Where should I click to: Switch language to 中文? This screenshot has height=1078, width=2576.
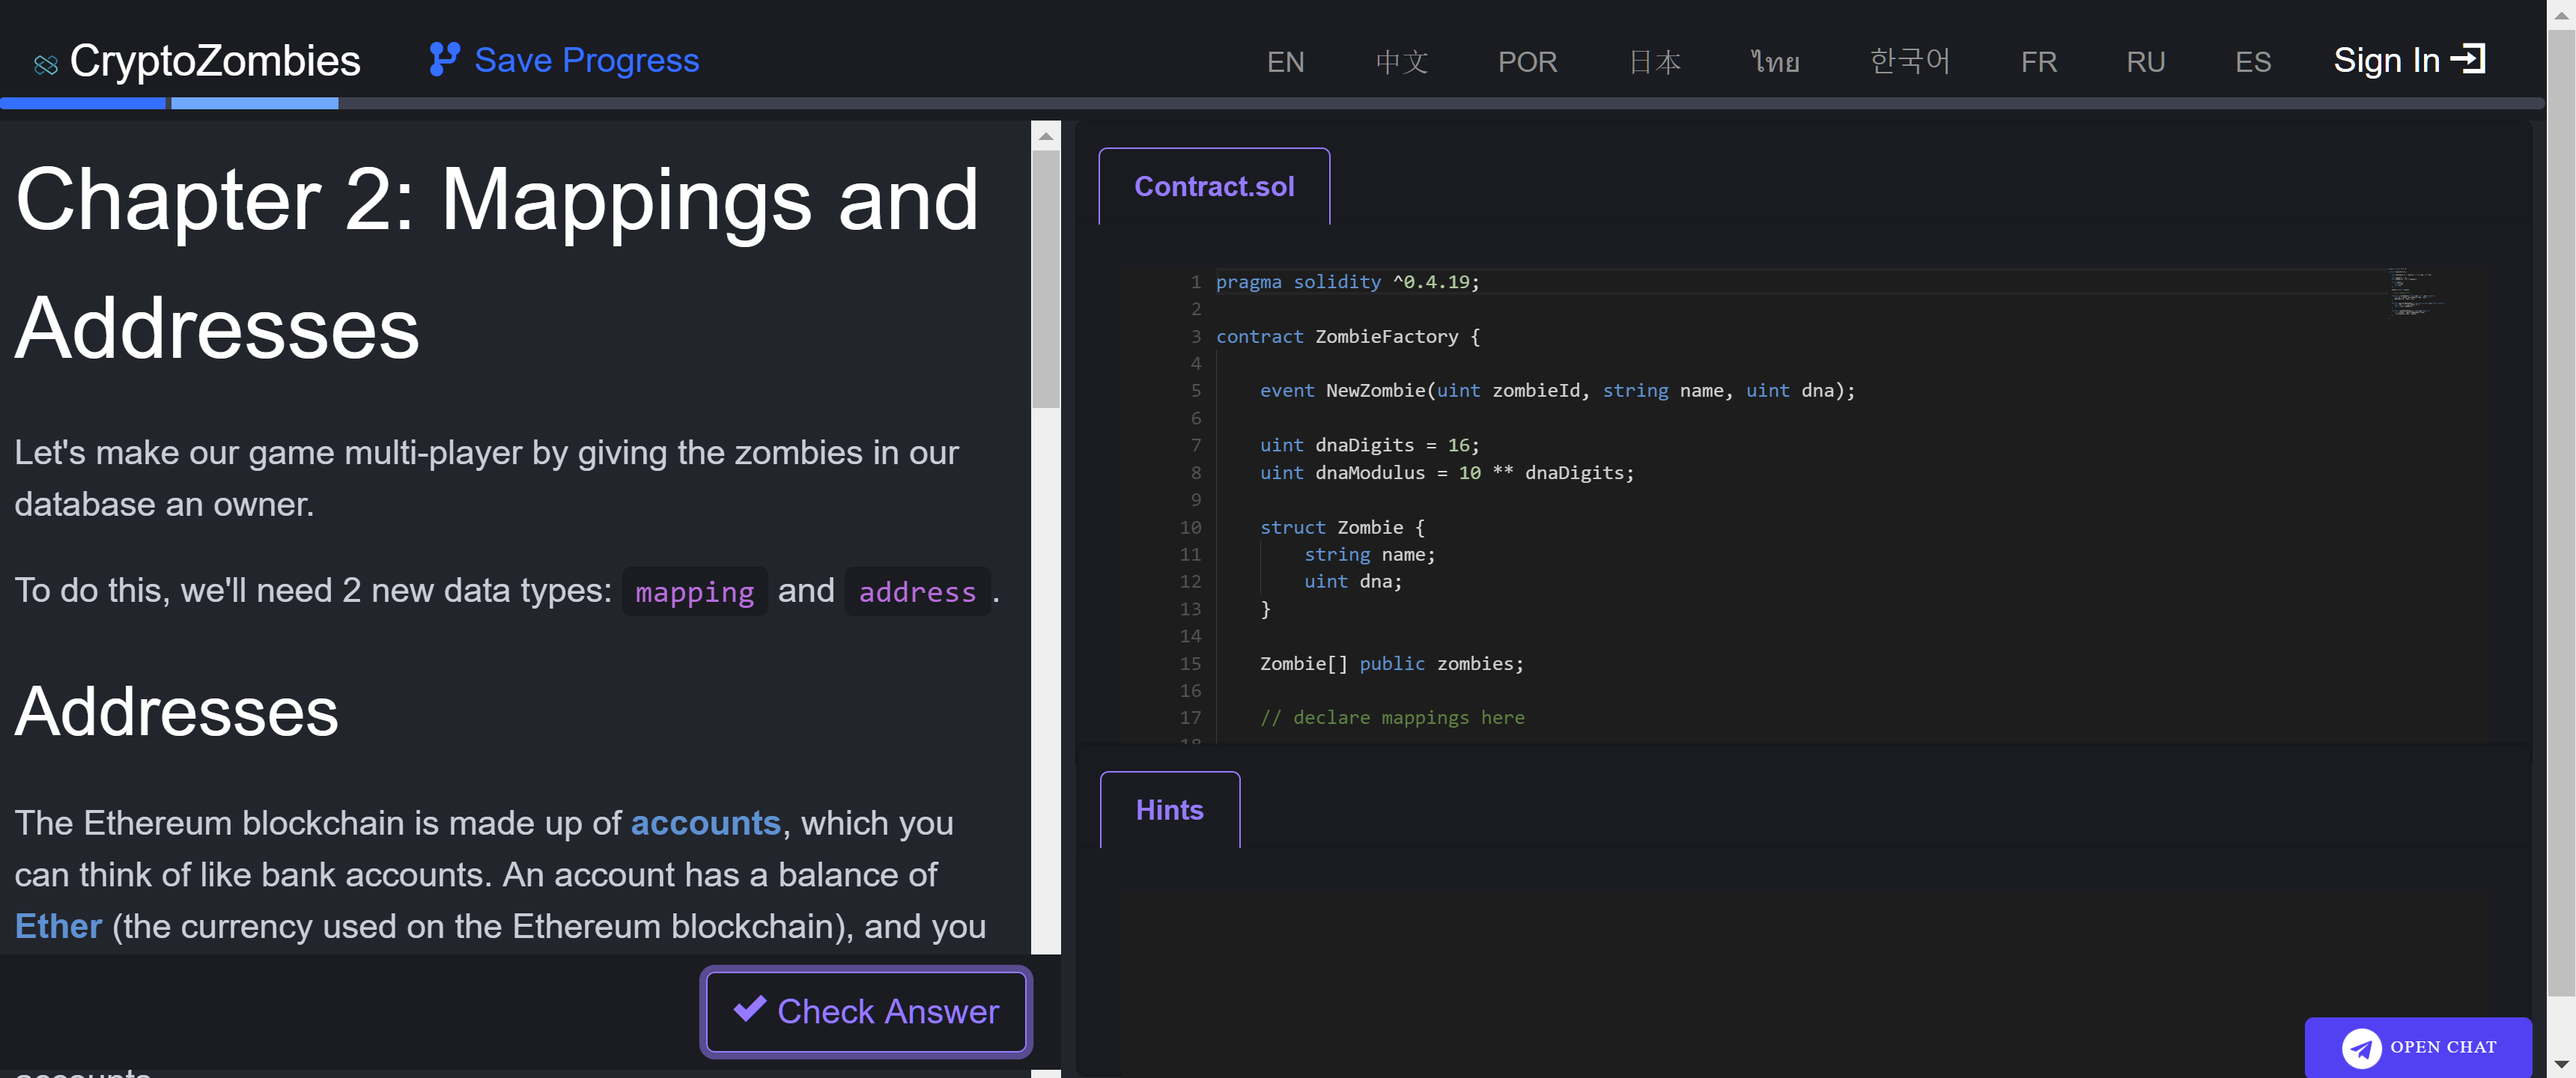[x=1401, y=61]
